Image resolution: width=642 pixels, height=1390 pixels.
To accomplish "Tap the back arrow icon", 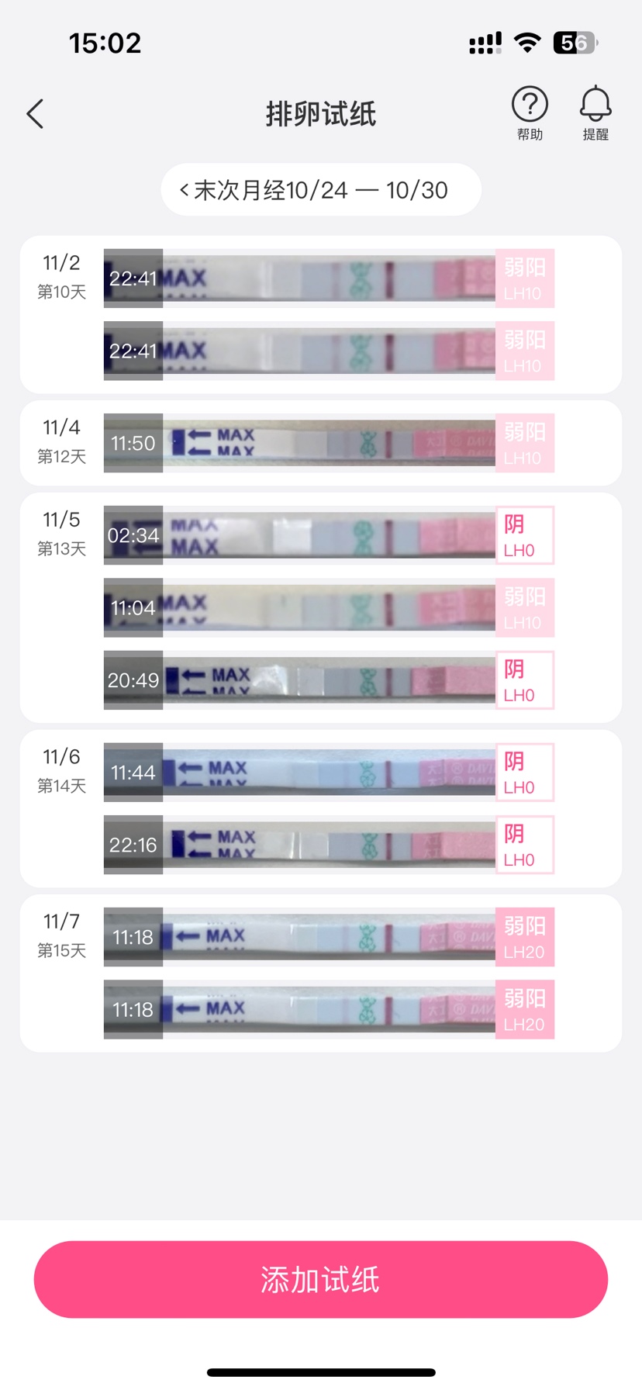I will (36, 114).
